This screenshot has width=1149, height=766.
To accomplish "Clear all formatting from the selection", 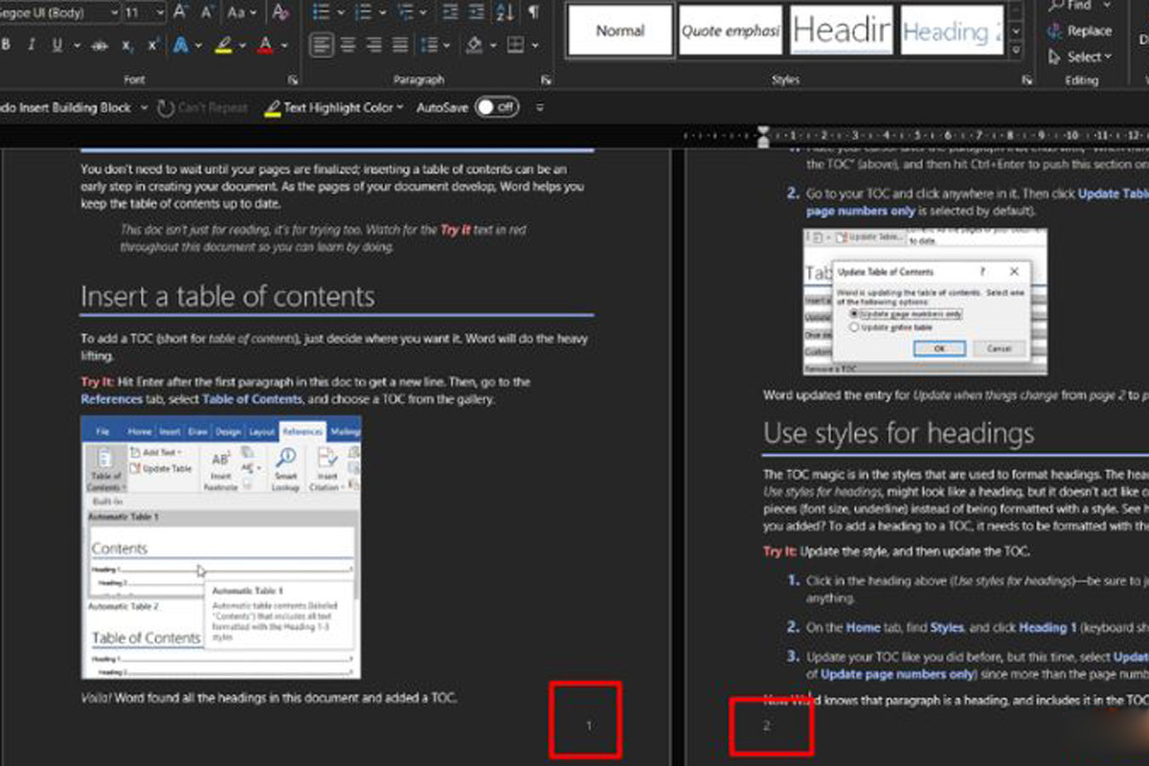I will click(x=280, y=13).
